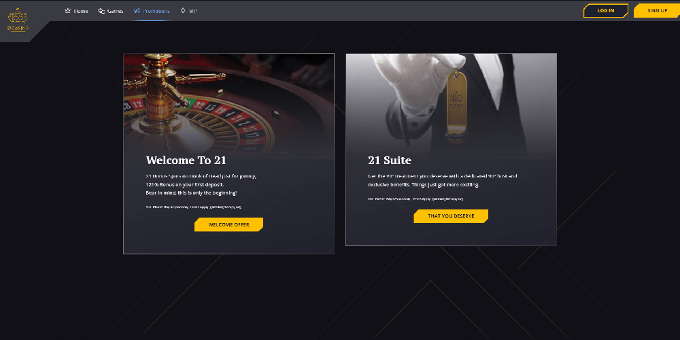Go to the Games section

116,11
